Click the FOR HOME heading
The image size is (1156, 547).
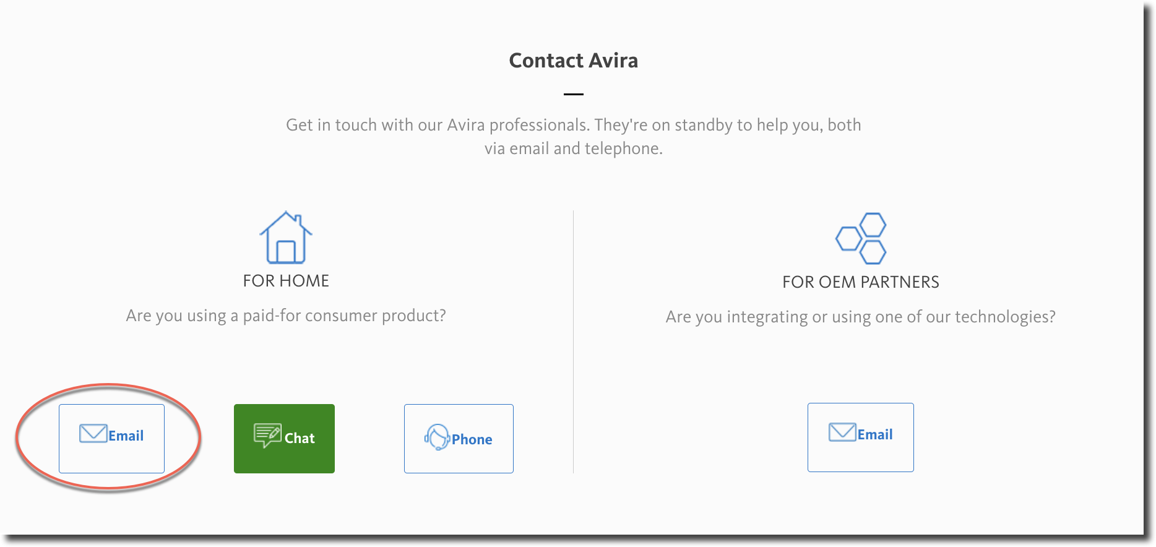(x=286, y=281)
